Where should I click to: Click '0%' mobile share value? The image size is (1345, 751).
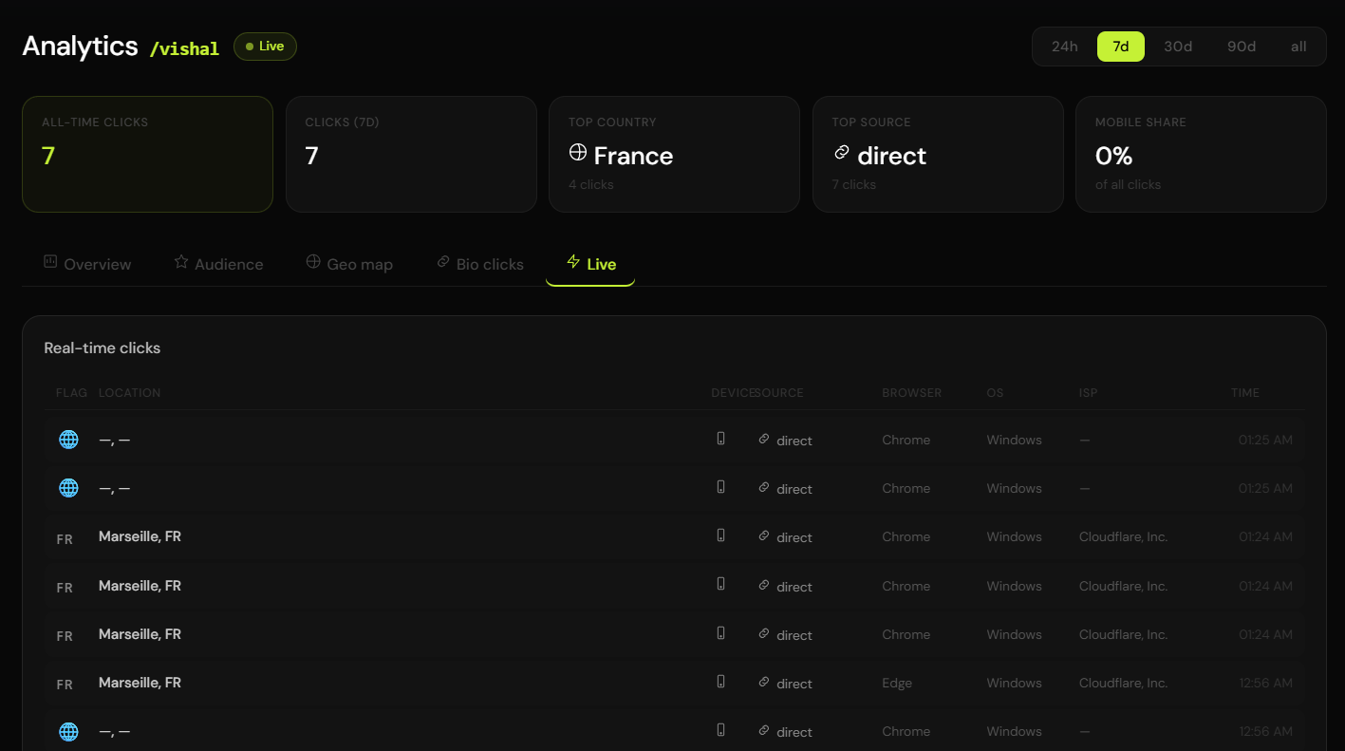click(x=1113, y=156)
